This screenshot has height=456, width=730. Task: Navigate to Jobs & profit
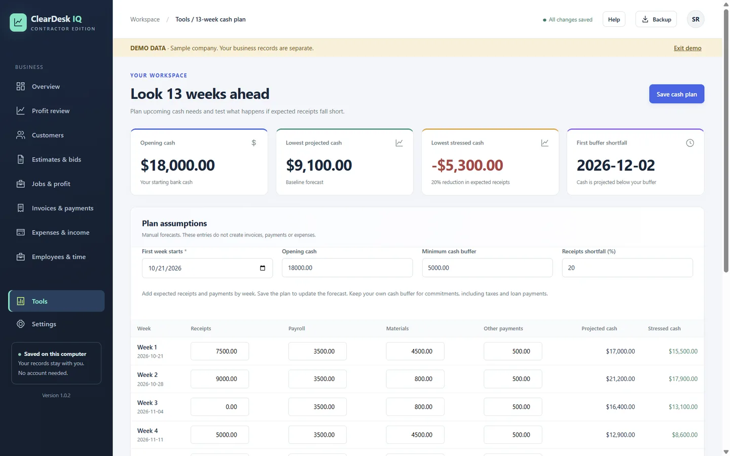[56, 184]
